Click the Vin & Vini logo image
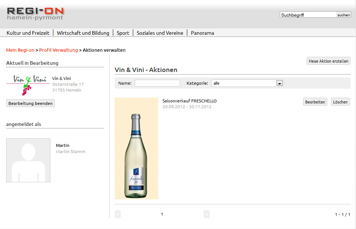The image size is (356, 229). [28, 85]
